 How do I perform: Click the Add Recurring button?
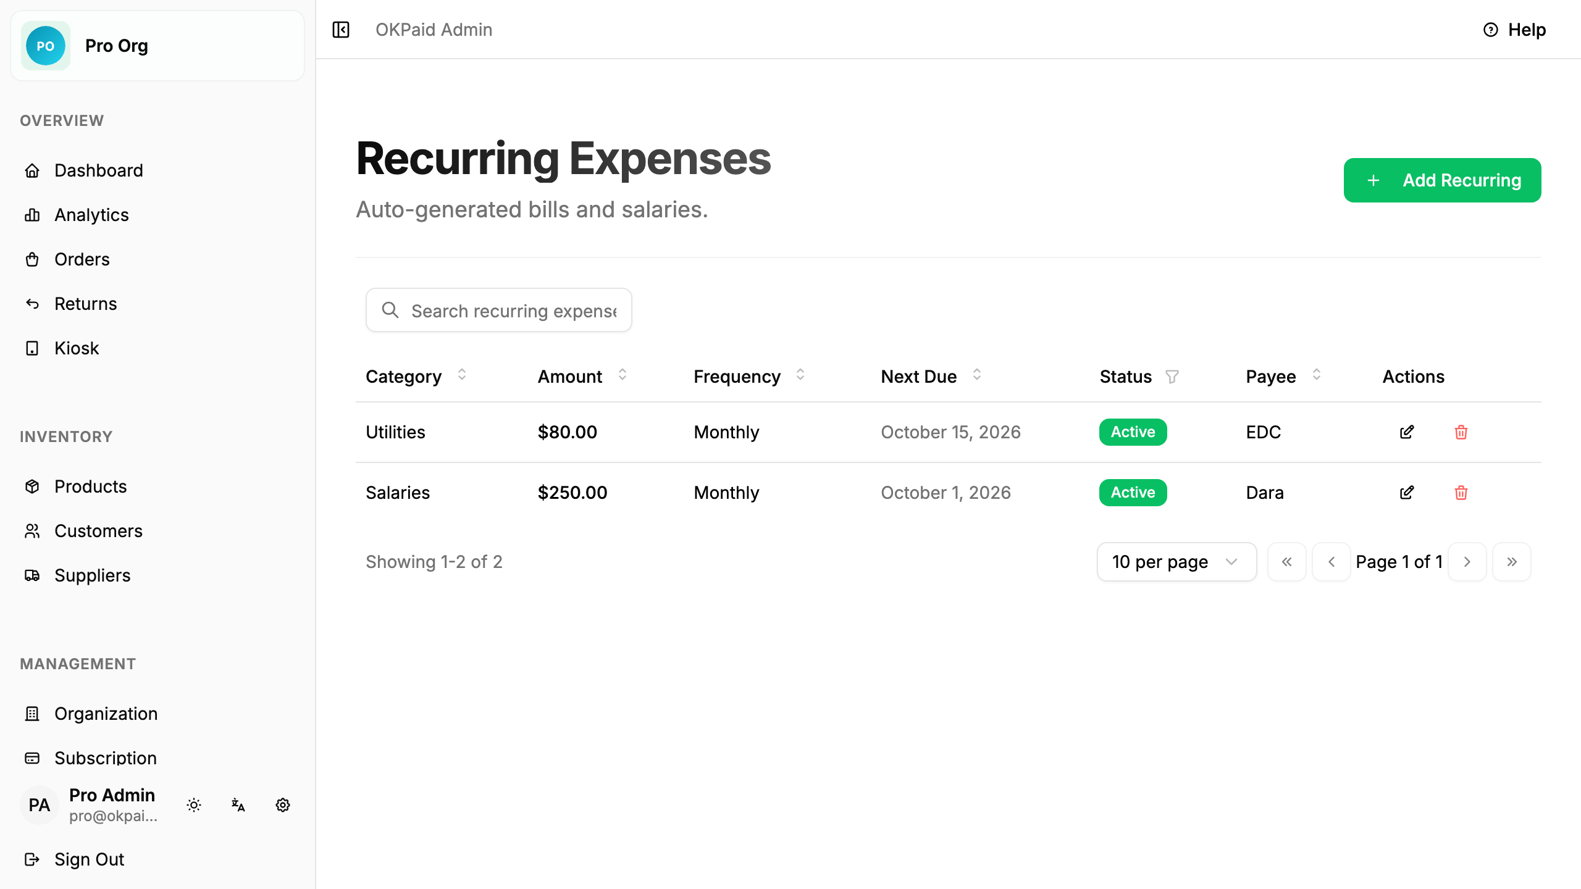(x=1442, y=180)
